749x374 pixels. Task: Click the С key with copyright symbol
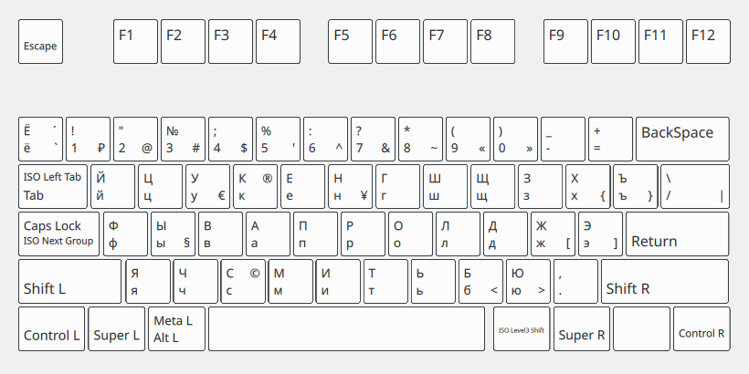pos(243,282)
